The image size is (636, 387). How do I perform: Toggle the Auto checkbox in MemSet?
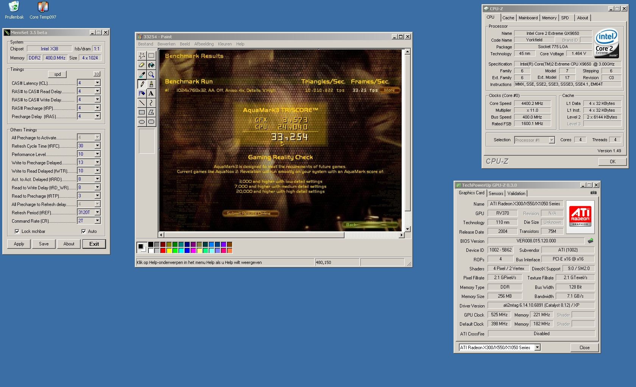pos(84,231)
